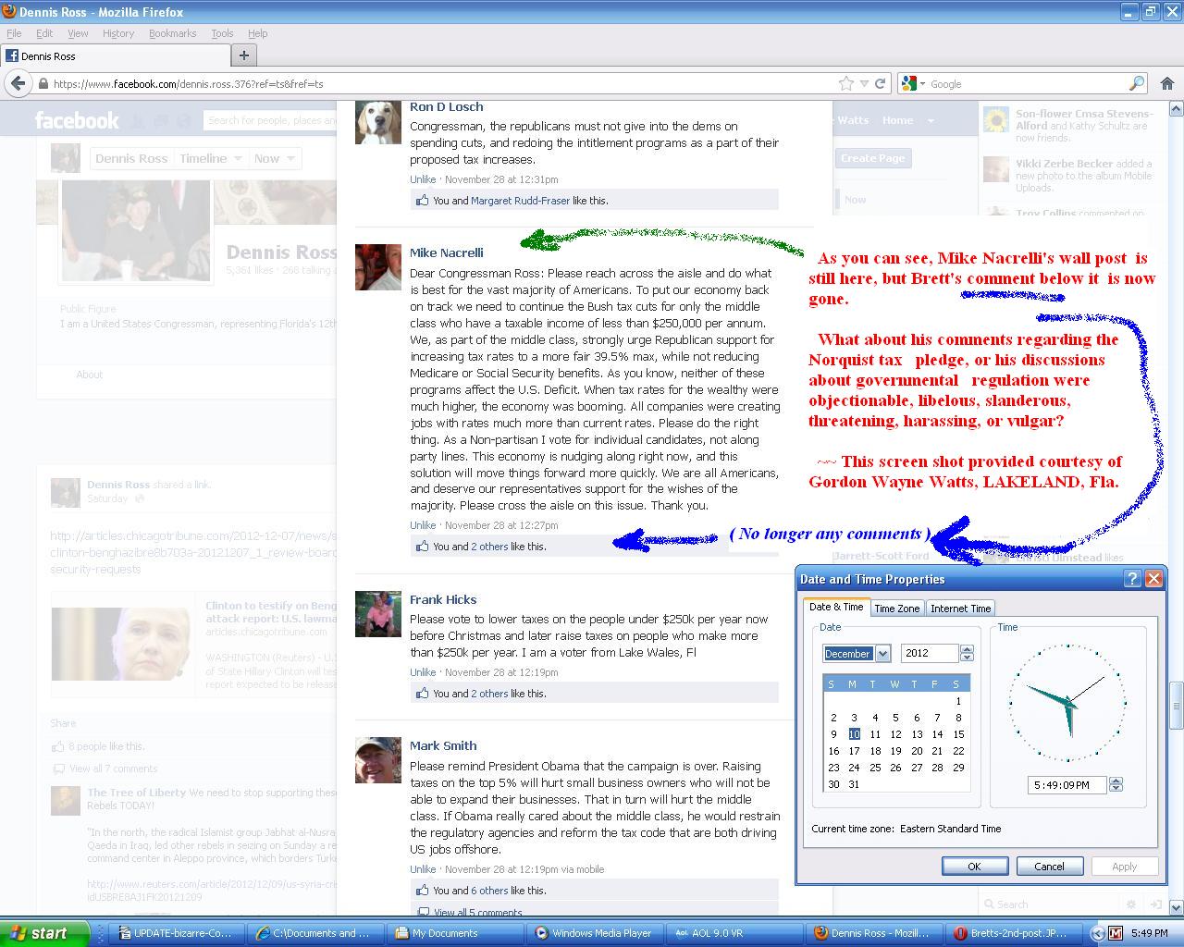Open a new tab with the plus button
This screenshot has width=1184, height=947.
coord(243,55)
